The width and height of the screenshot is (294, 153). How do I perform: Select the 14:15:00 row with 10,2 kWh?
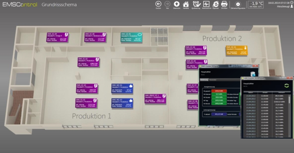tap(266, 134)
